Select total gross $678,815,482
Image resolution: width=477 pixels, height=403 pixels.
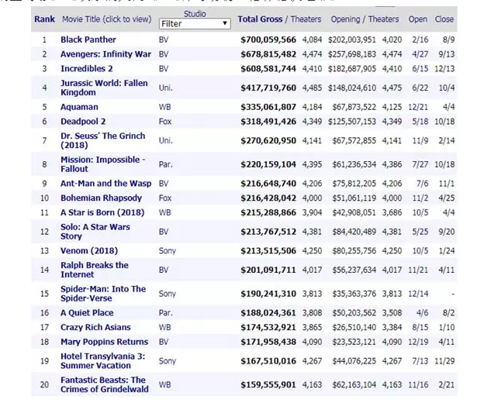tap(268, 54)
